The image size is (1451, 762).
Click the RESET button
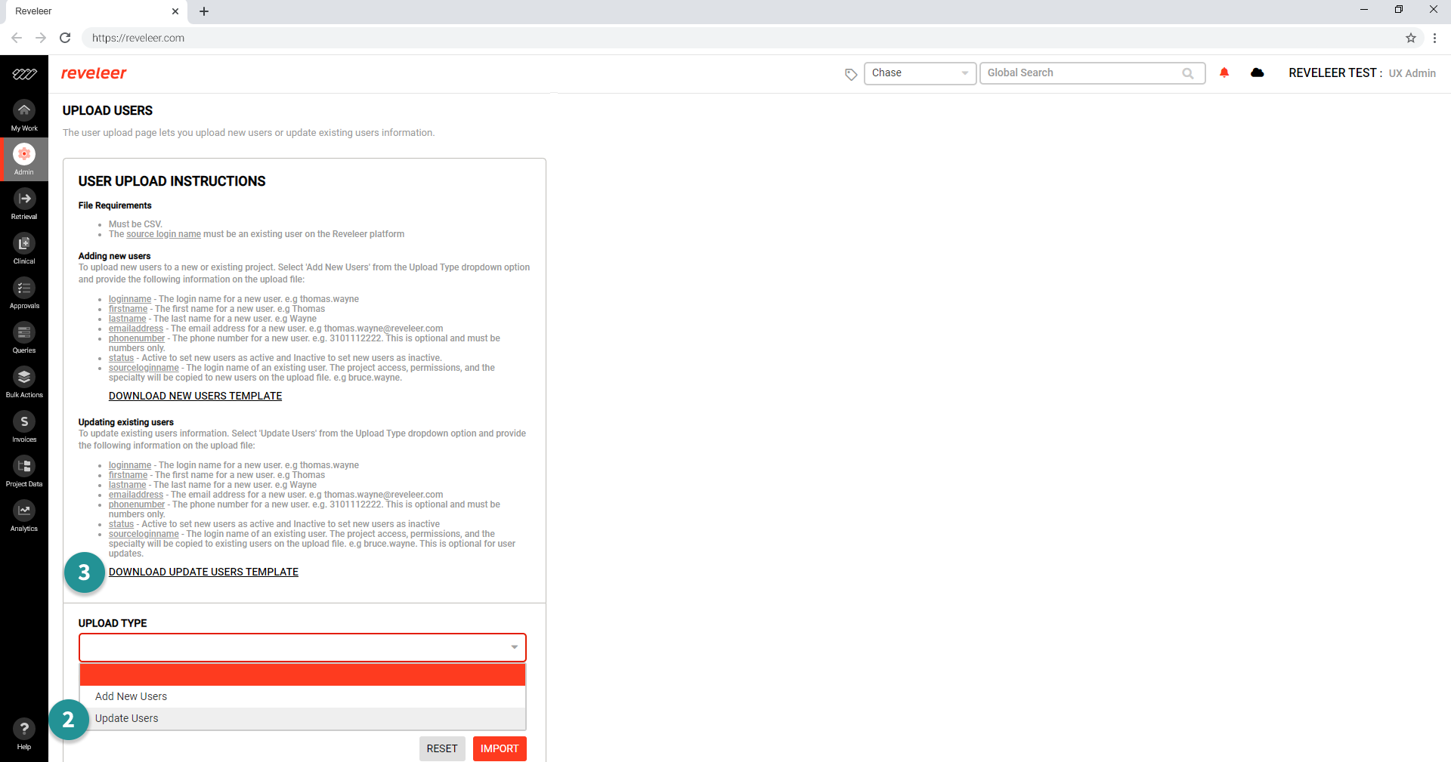click(x=442, y=748)
